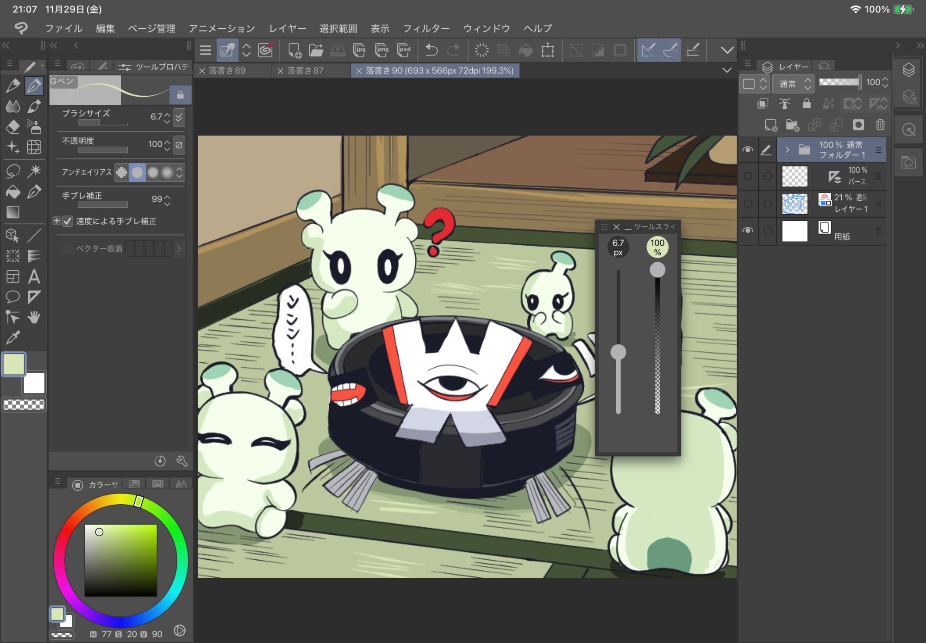Click the Undo arrow in toolbar
The image size is (926, 643).
coord(431,50)
